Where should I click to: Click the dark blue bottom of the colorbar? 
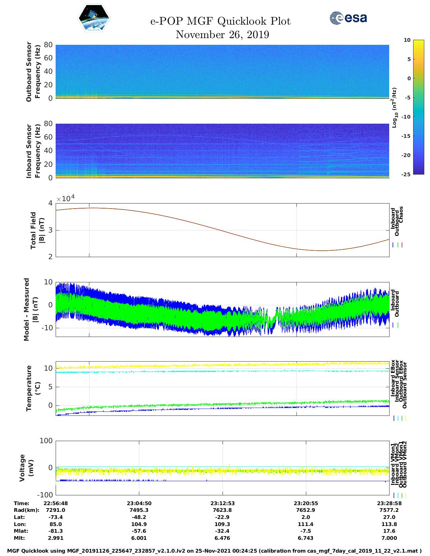pos(418,172)
